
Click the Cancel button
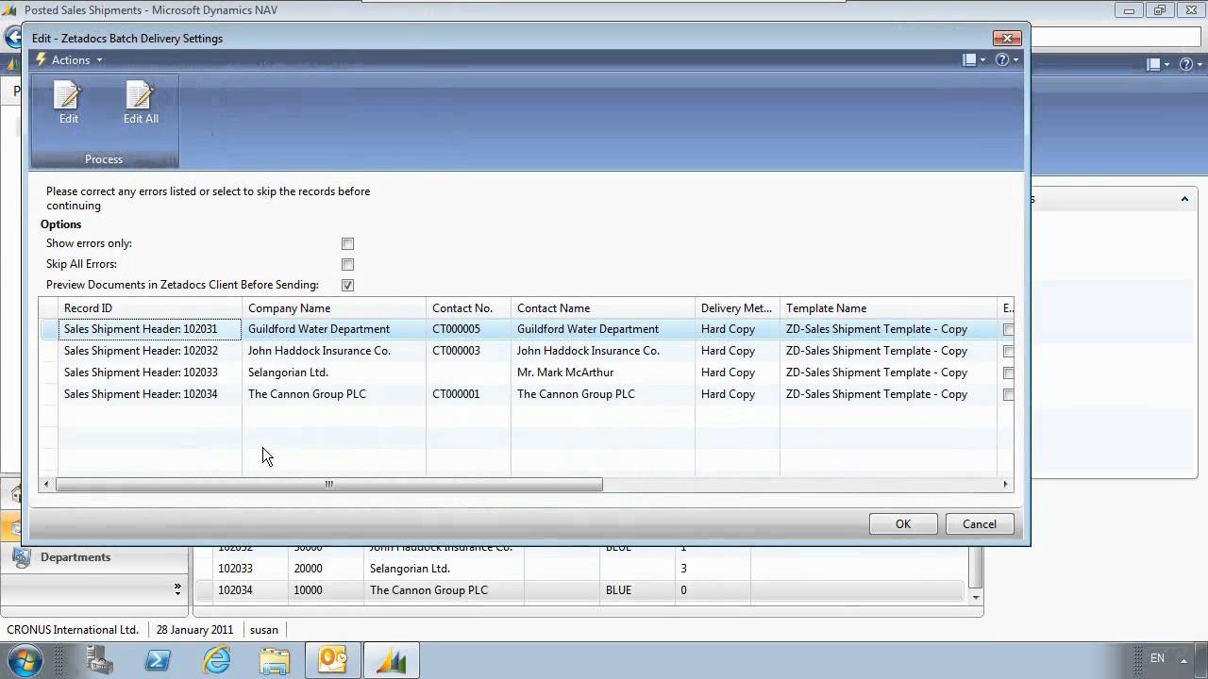(979, 524)
